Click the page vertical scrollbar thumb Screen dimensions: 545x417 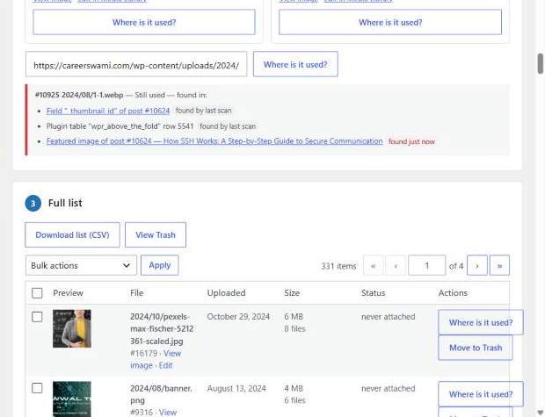[x=541, y=63]
